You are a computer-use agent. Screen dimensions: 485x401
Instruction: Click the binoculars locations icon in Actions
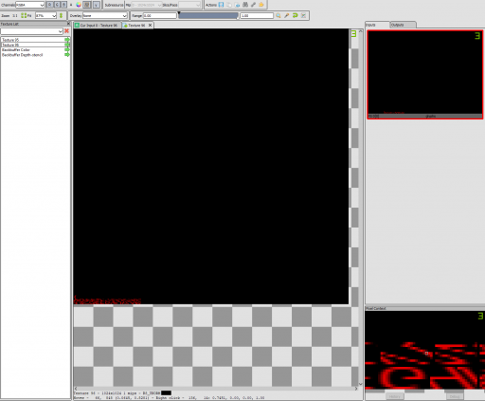point(245,5)
